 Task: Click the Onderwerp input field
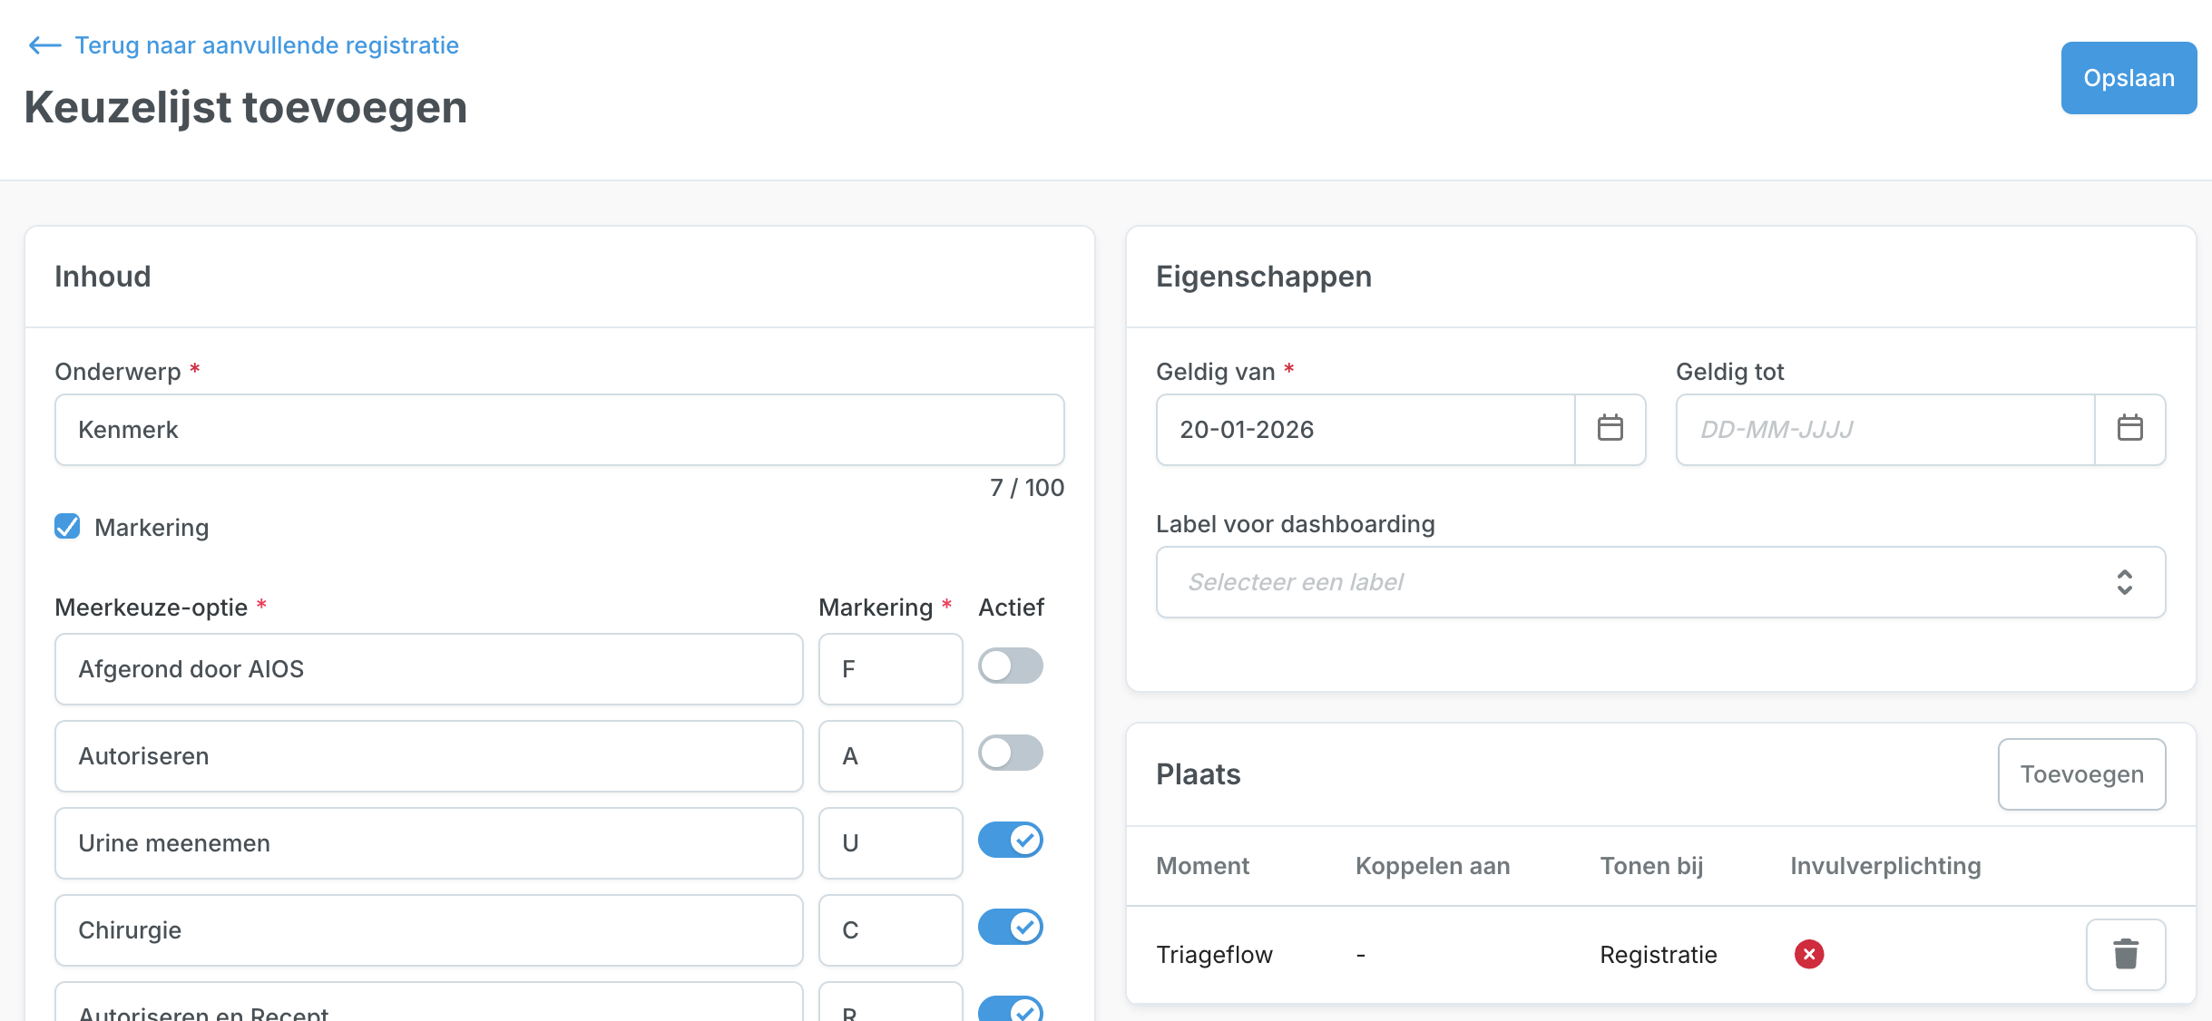pos(559,430)
